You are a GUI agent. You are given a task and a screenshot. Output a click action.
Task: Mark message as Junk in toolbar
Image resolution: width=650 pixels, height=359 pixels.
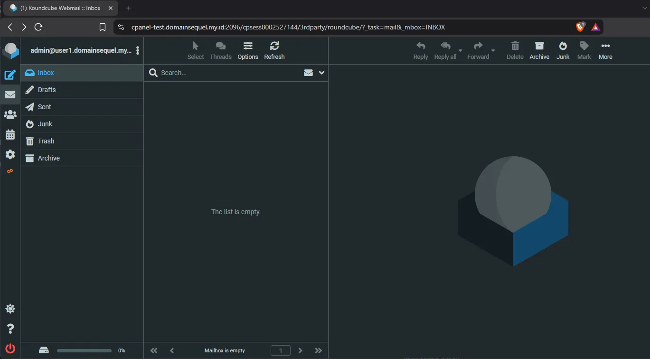563,51
